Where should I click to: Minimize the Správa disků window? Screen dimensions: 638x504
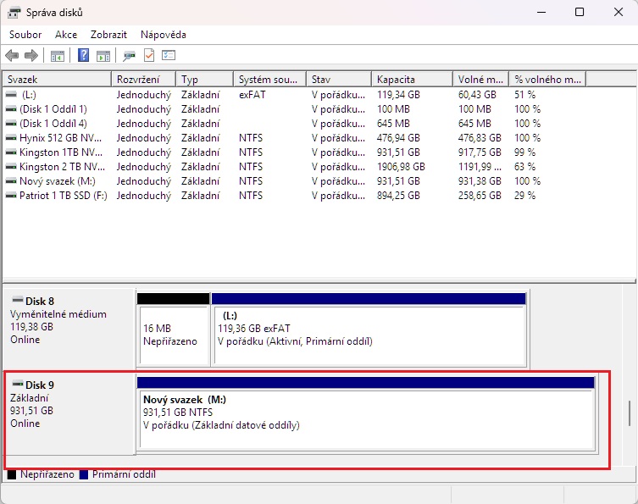(x=541, y=12)
